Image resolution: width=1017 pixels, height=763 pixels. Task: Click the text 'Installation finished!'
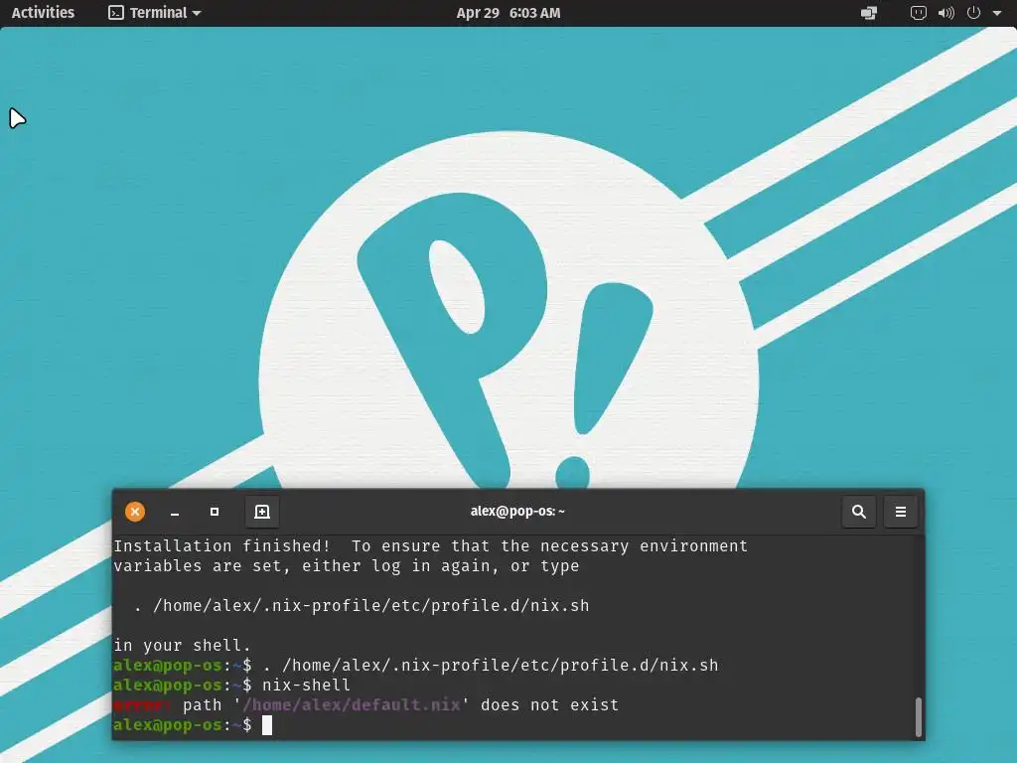click(x=221, y=546)
